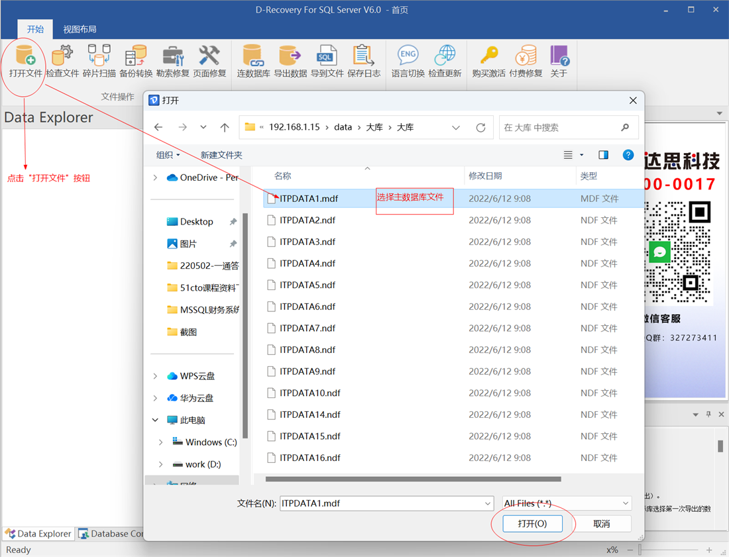The height and width of the screenshot is (557, 729).
Task: Switch to the 视图布局 ribbon tab
Action: pos(80,29)
